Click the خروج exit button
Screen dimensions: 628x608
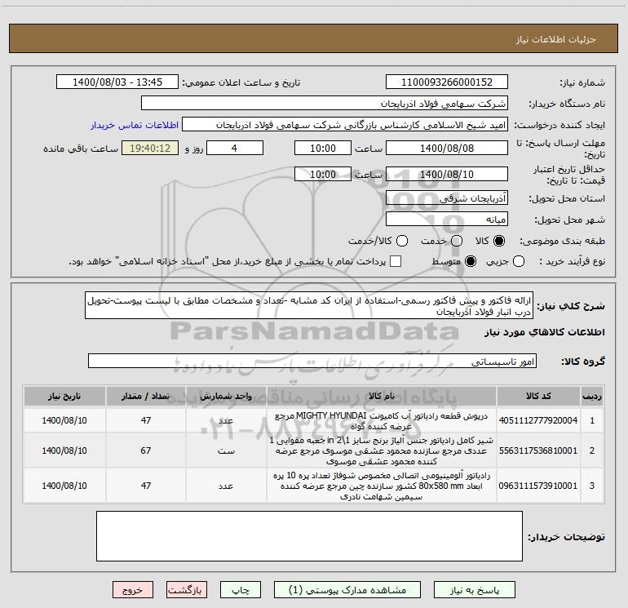(133, 590)
